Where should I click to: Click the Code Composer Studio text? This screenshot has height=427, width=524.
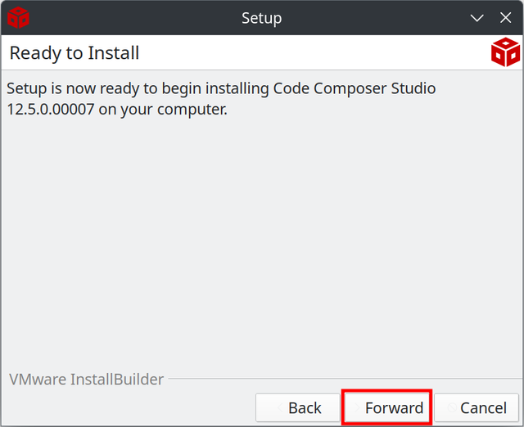click(x=355, y=89)
